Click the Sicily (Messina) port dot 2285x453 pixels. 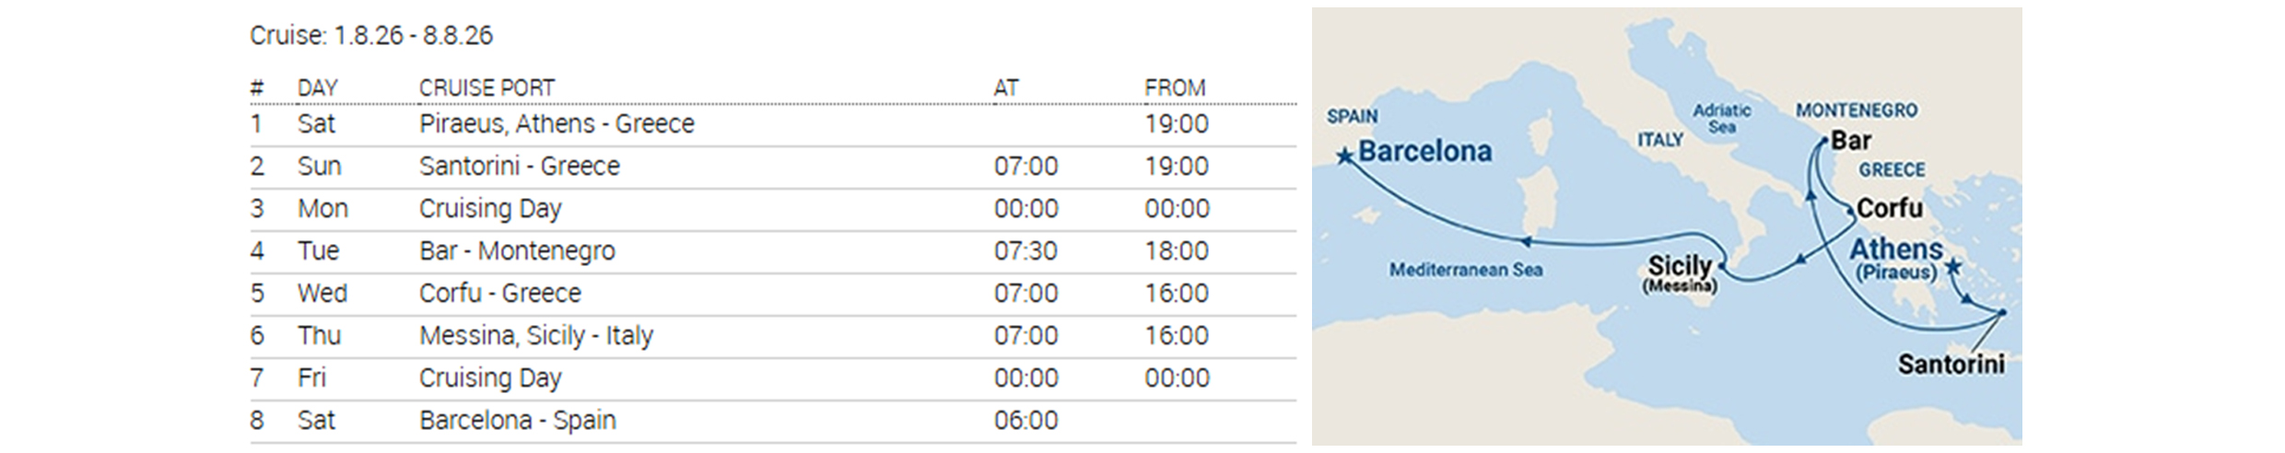(x=1720, y=268)
